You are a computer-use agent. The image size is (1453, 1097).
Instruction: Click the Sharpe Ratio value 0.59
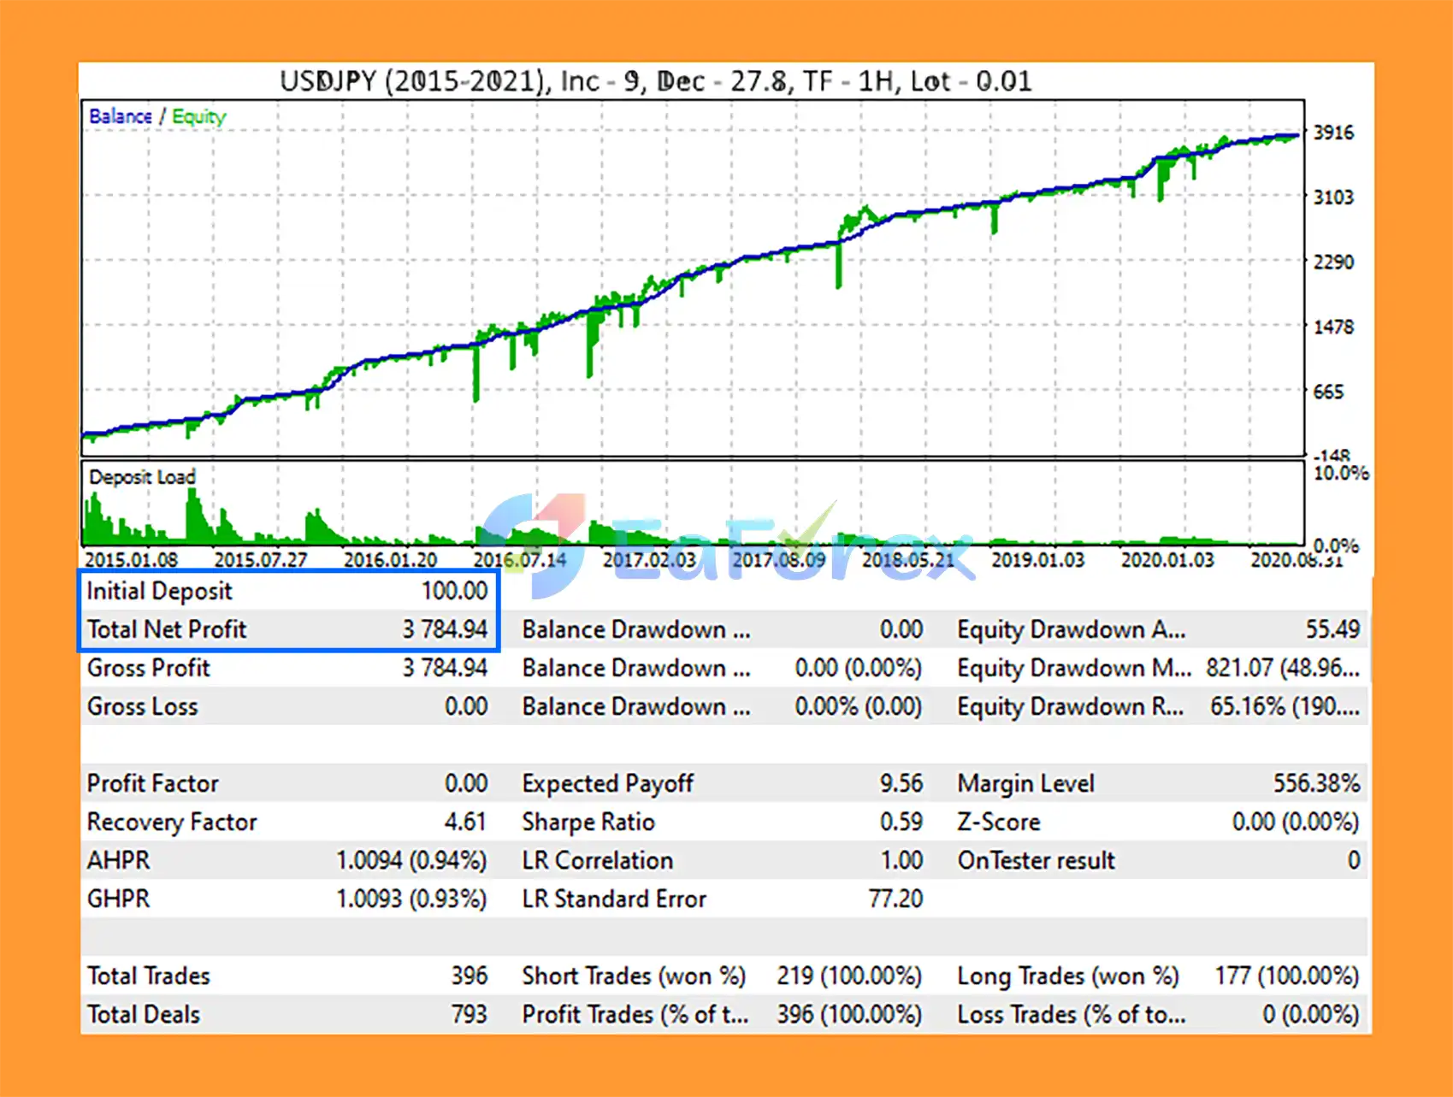(901, 822)
